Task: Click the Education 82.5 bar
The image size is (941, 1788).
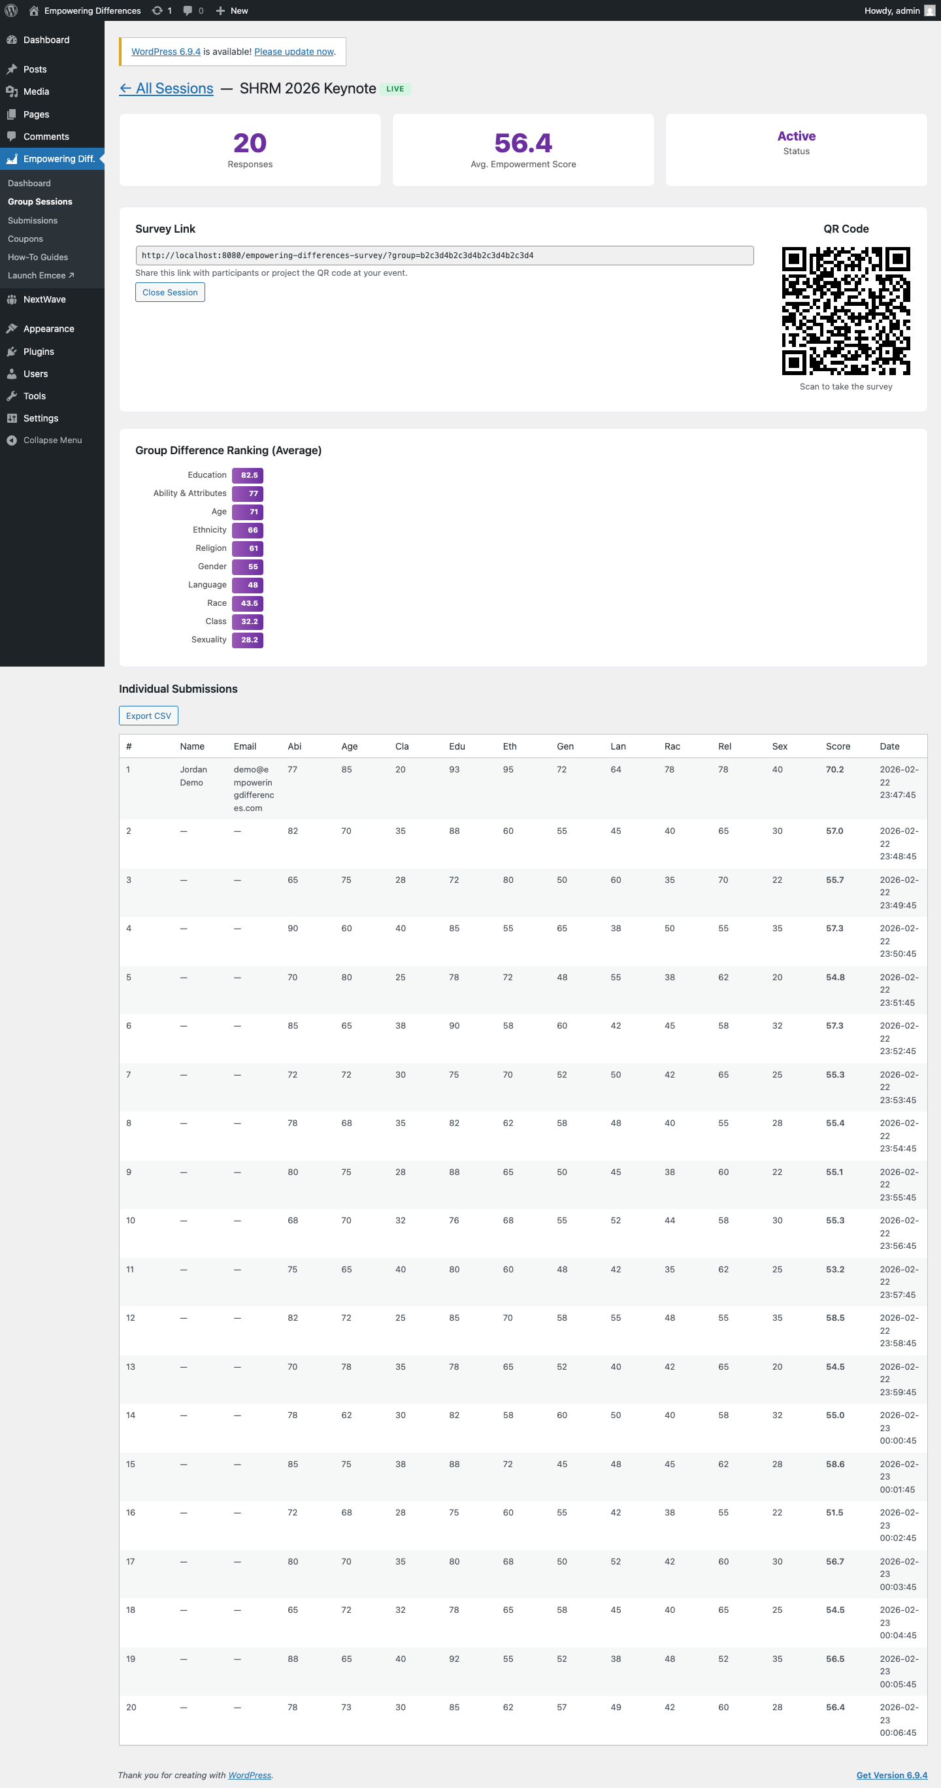Action: [248, 476]
